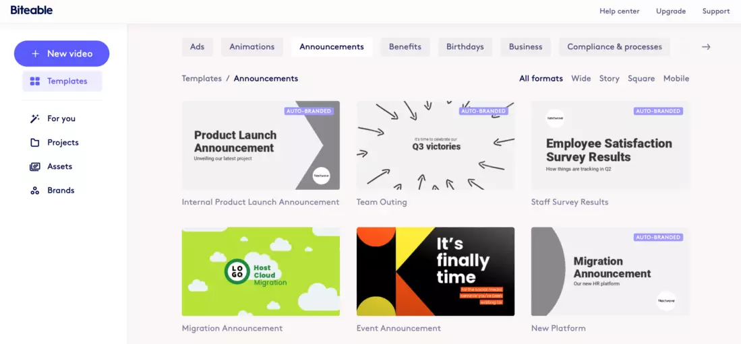Open the Compliance & processes category

tap(614, 47)
